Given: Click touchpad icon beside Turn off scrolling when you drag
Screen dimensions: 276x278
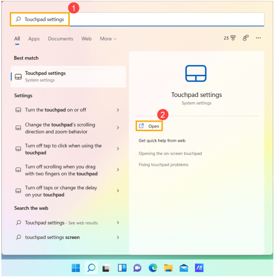Looking at the screenshot, I should point(18,170).
